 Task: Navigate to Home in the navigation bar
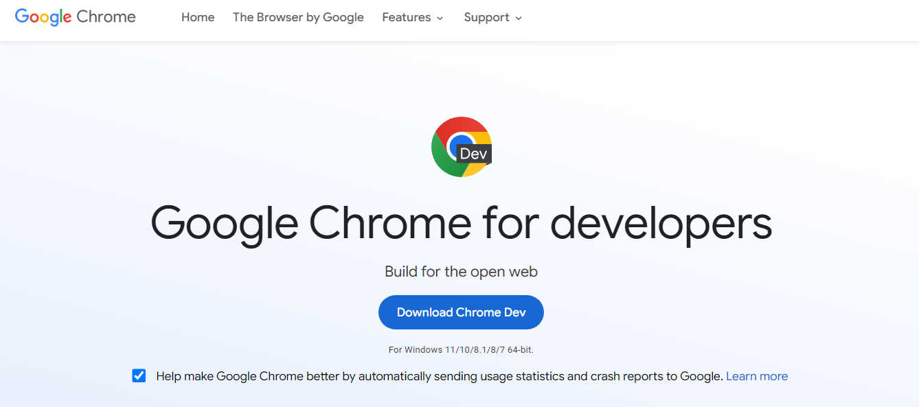tap(198, 17)
